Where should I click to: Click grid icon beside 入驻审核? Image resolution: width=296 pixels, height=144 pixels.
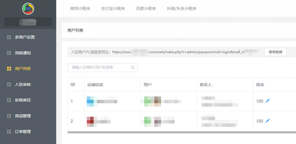point(9,84)
